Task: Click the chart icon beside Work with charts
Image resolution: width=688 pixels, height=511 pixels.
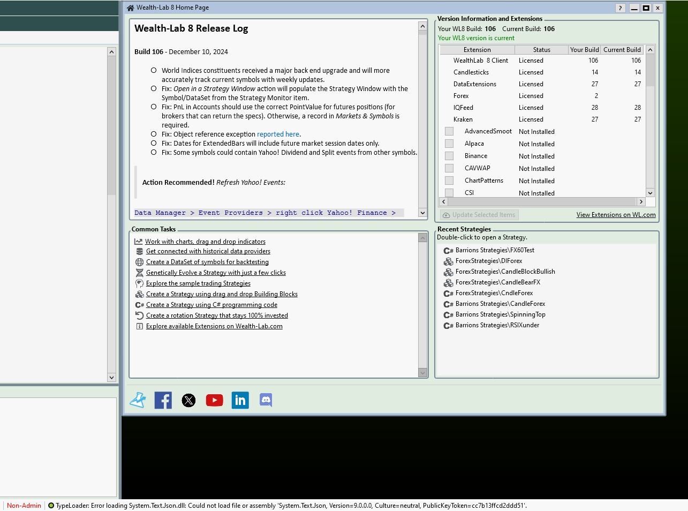Action: pos(139,242)
